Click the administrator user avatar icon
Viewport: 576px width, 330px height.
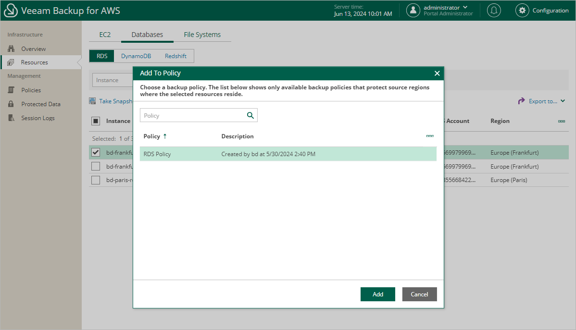coord(413,10)
